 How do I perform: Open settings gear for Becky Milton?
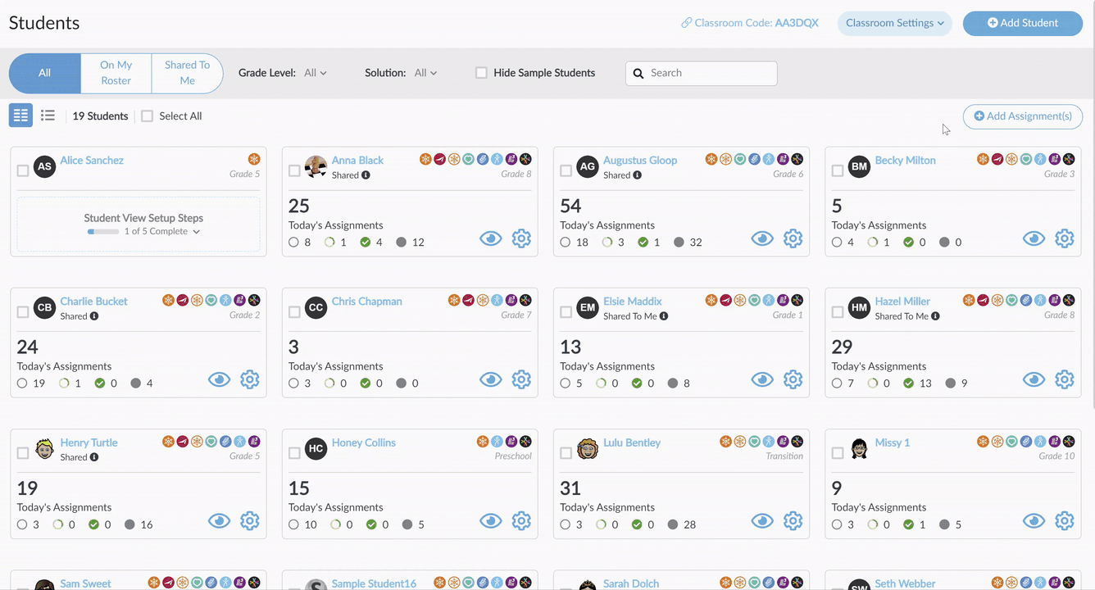point(1064,238)
